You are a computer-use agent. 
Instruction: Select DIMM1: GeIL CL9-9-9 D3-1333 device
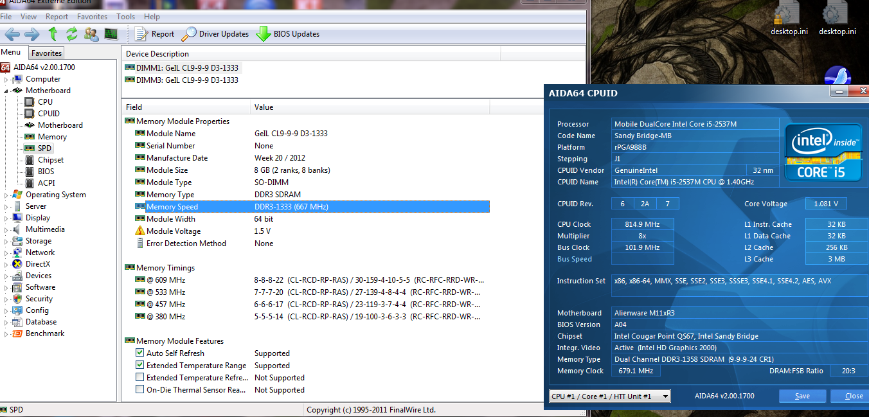click(x=181, y=67)
